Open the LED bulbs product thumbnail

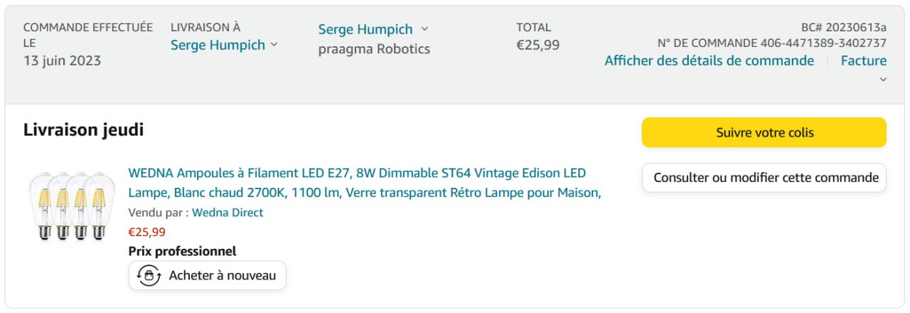tap(71, 206)
